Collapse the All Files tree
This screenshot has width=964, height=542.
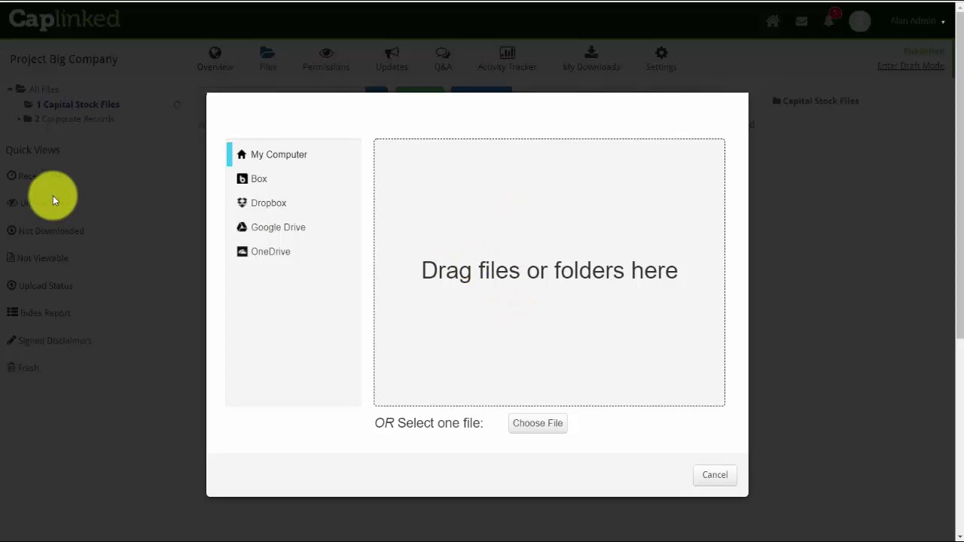click(x=10, y=90)
